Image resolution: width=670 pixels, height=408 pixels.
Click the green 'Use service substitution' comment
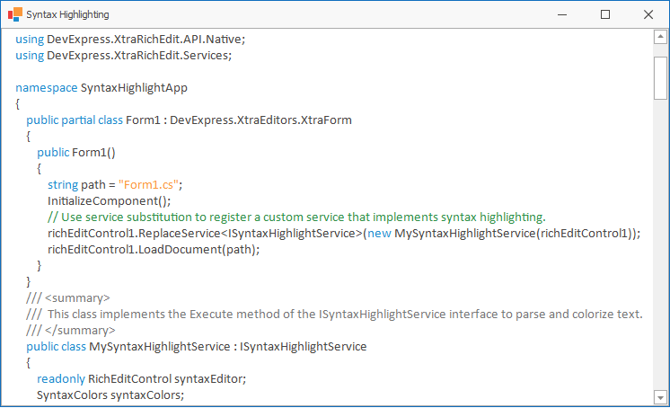tap(296, 217)
